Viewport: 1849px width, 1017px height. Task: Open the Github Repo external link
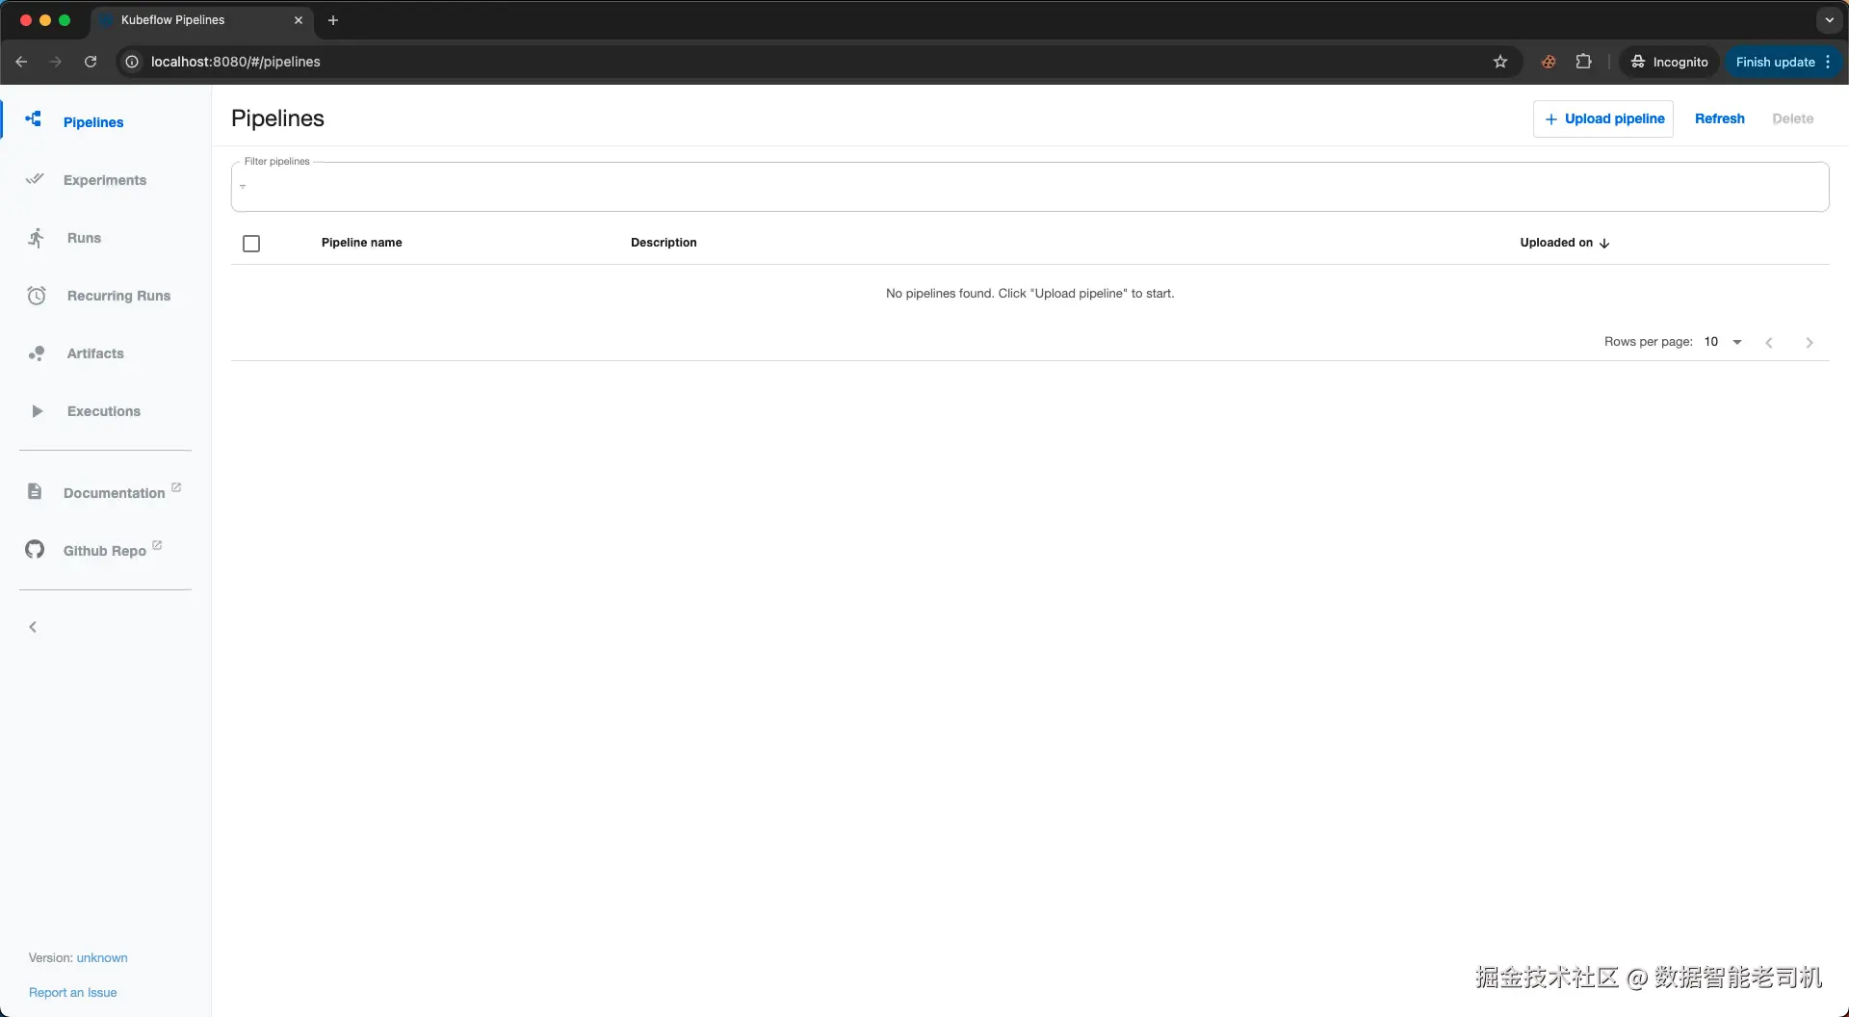click(x=105, y=551)
